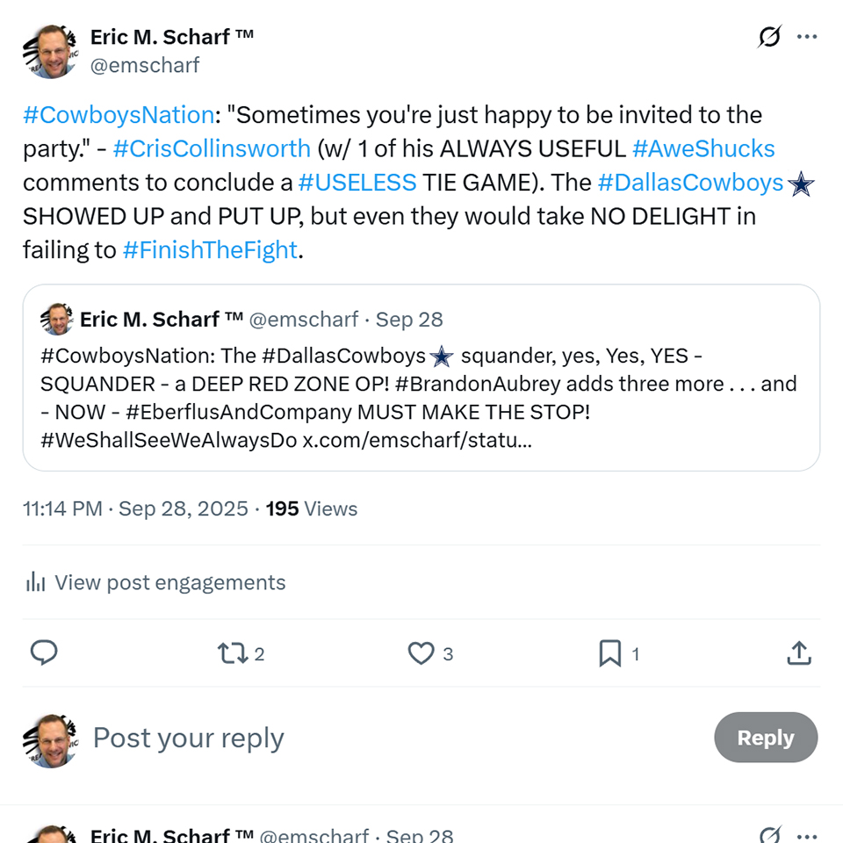
Task: Click the Grok icon on the top post
Action: pos(769,37)
